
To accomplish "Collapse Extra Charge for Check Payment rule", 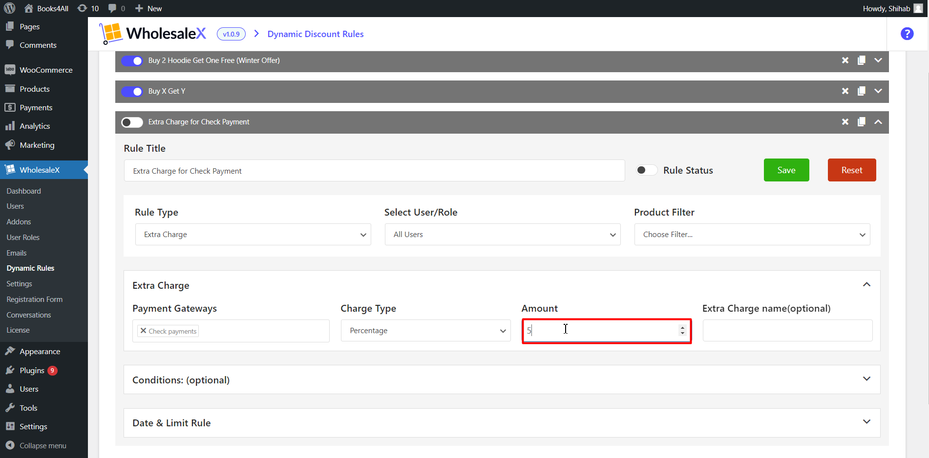I will pyautogui.click(x=878, y=122).
